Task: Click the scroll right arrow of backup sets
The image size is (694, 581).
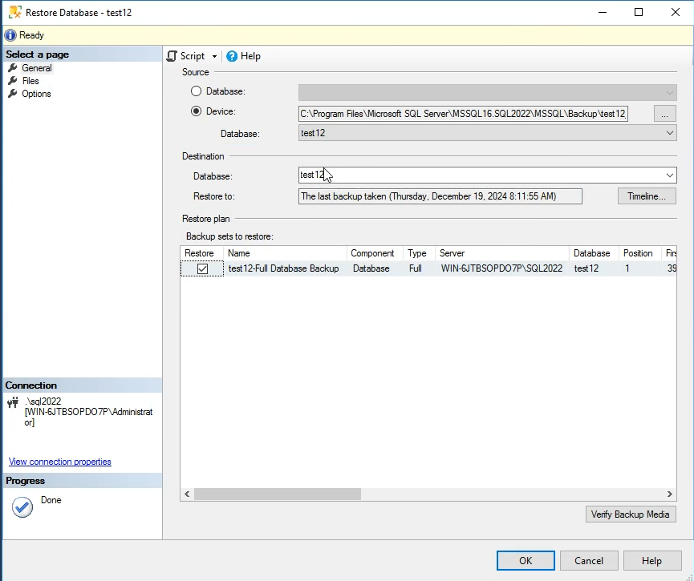Action: point(670,494)
